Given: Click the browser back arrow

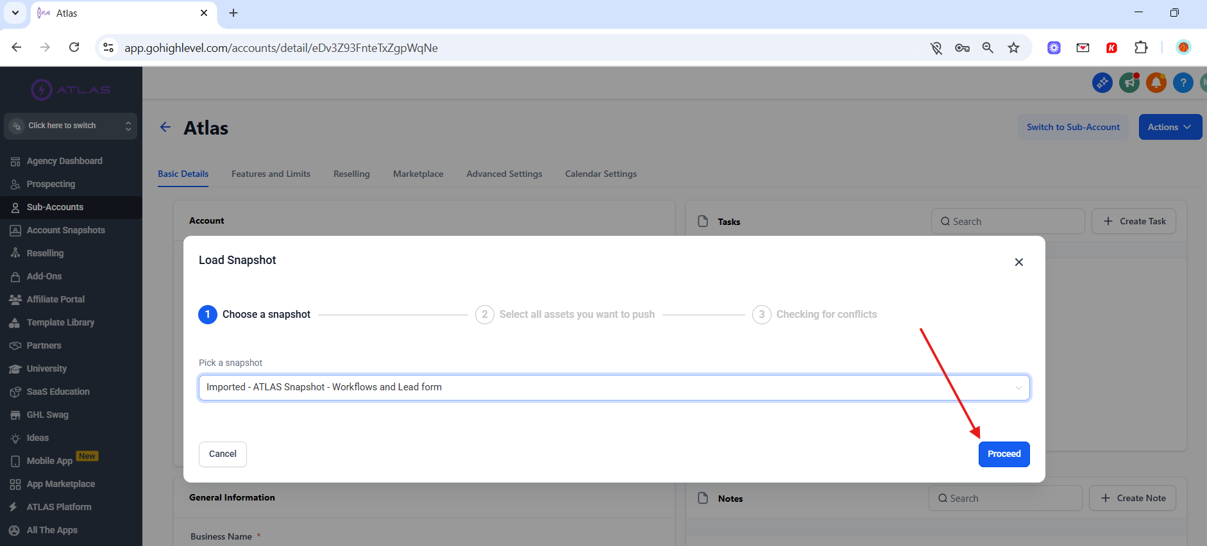Looking at the screenshot, I should (x=17, y=47).
